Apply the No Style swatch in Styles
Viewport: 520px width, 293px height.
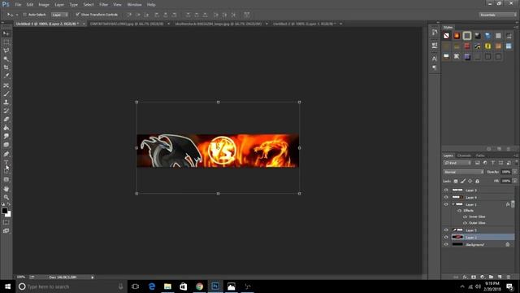coord(446,36)
